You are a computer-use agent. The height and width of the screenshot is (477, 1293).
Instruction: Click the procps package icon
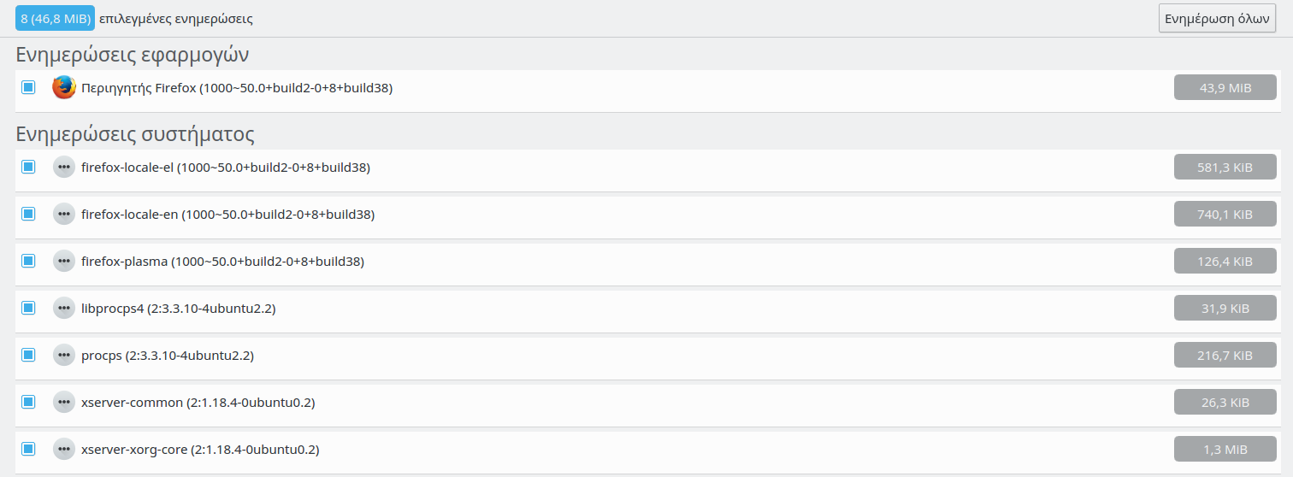(64, 356)
